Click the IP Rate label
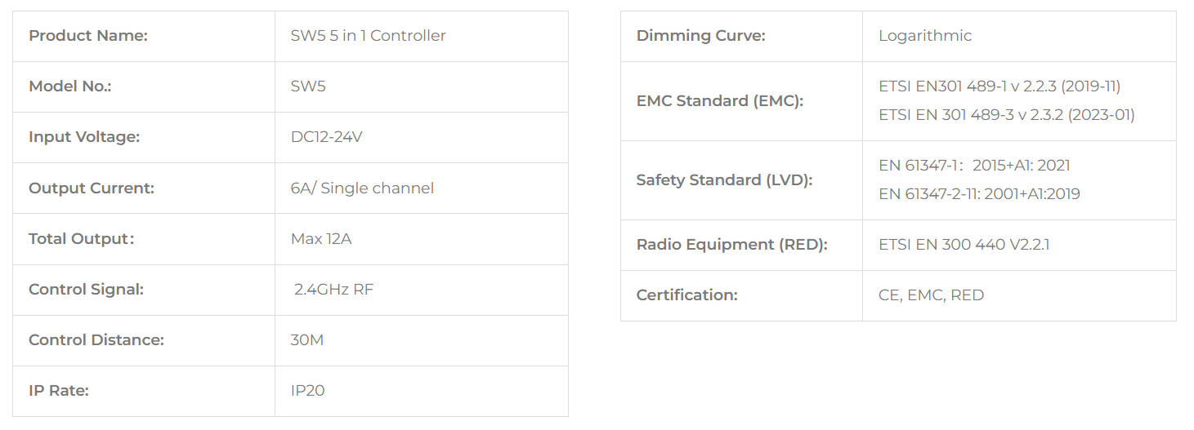1194x430 pixels. coord(59,391)
